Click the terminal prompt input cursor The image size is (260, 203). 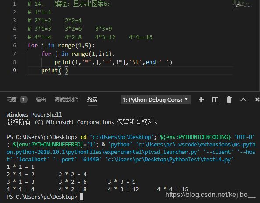(x=82, y=197)
